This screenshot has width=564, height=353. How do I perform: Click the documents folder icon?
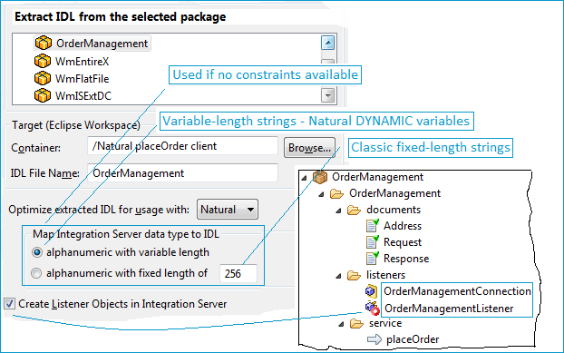pos(354,210)
